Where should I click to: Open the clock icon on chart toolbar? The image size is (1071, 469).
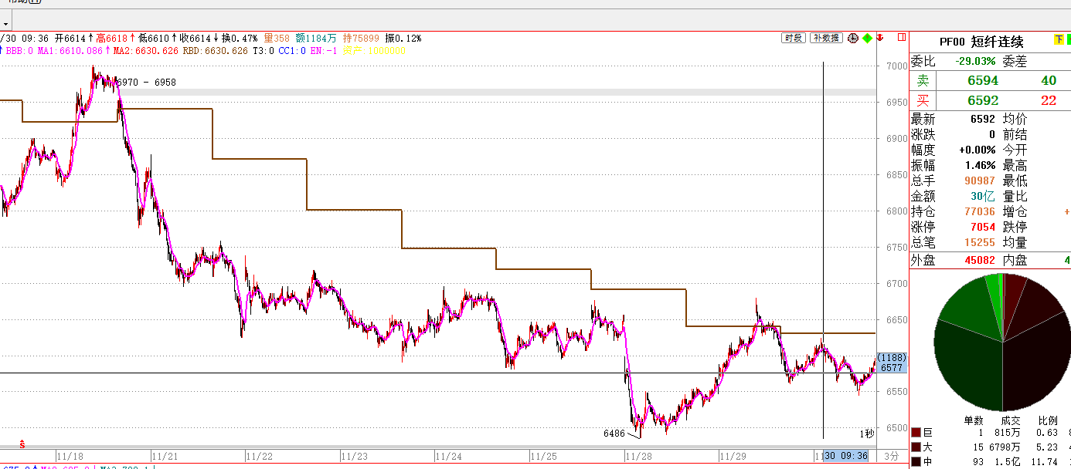click(853, 38)
